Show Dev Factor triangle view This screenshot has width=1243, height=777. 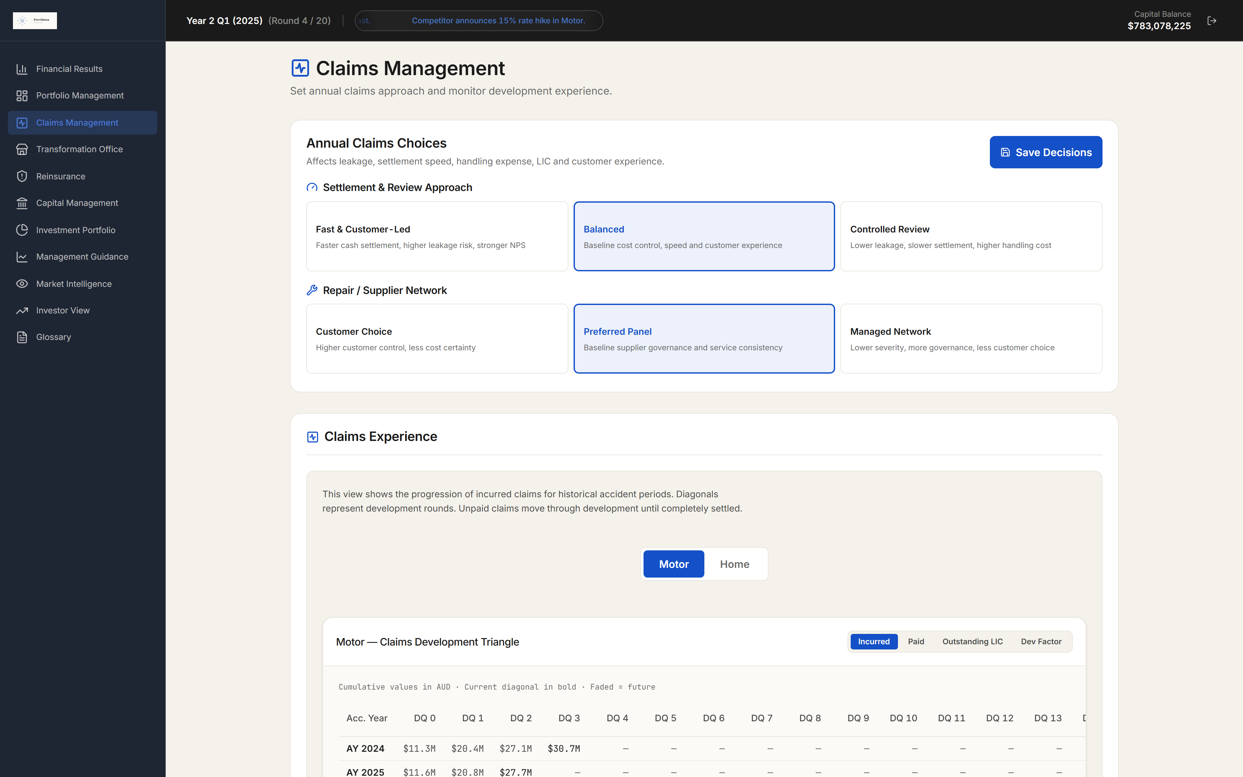point(1041,641)
